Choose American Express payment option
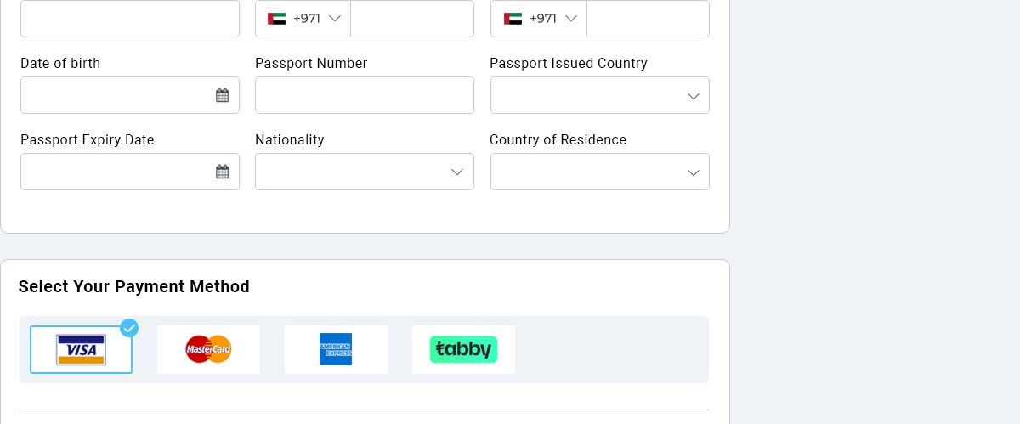The image size is (1020, 424). [336, 349]
